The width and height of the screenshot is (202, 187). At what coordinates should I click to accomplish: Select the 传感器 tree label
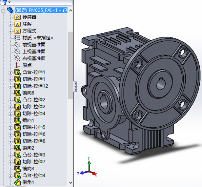coord(29,17)
